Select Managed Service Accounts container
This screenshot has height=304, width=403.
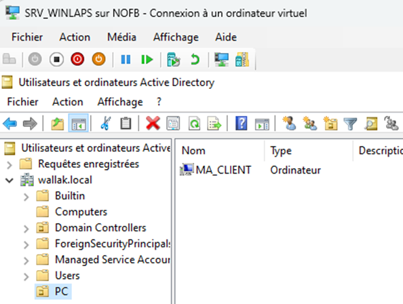(113, 260)
